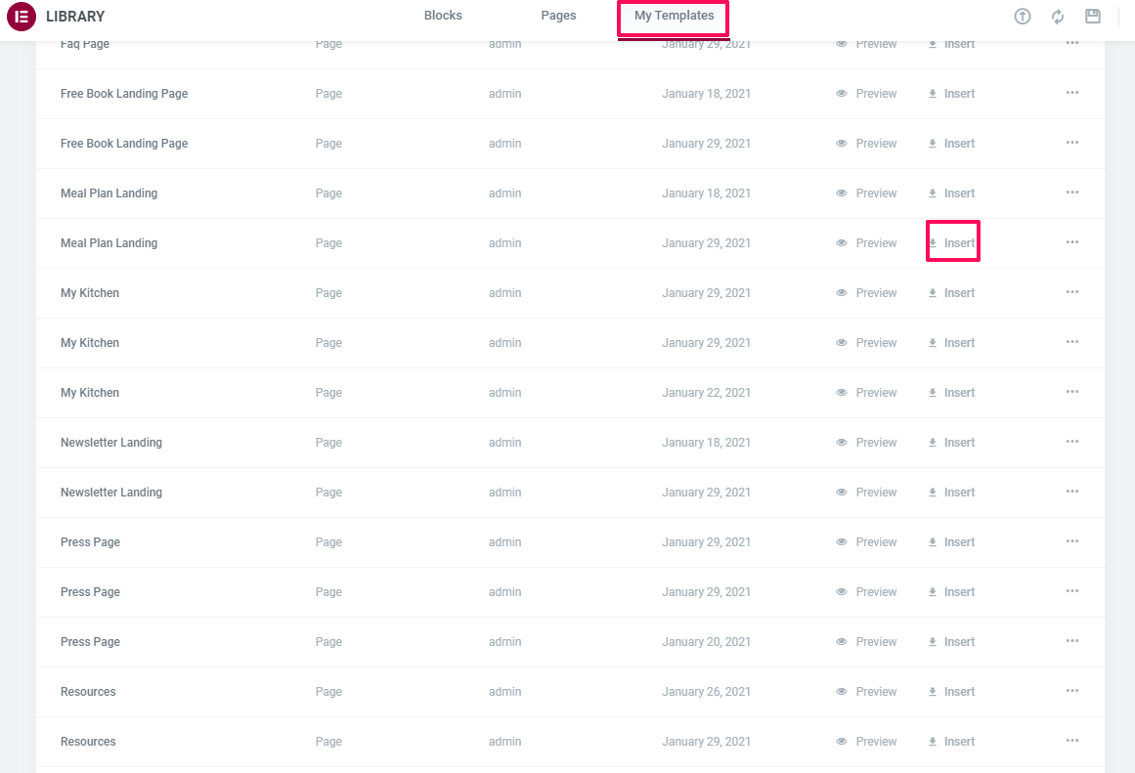Open more options for Resources January 26
This screenshot has height=773, width=1135.
1072,691
